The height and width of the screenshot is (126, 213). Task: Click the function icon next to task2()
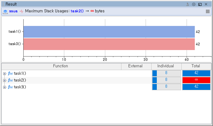coord(10,80)
